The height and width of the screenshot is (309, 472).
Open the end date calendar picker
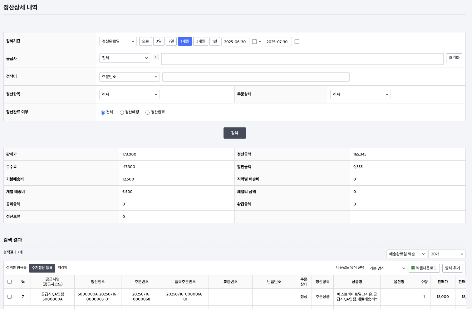point(297,41)
